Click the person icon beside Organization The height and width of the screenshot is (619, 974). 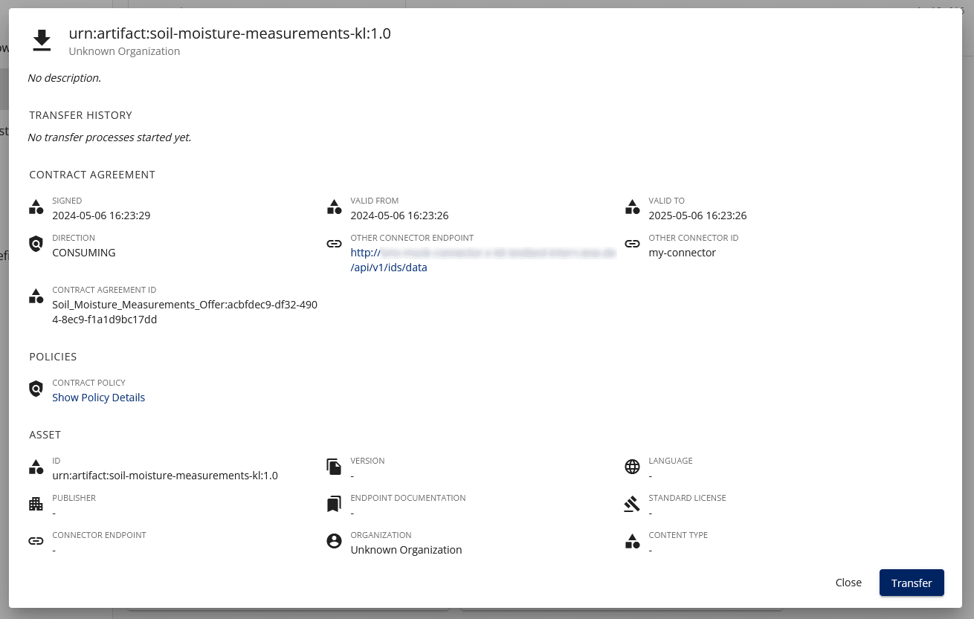[x=335, y=541]
